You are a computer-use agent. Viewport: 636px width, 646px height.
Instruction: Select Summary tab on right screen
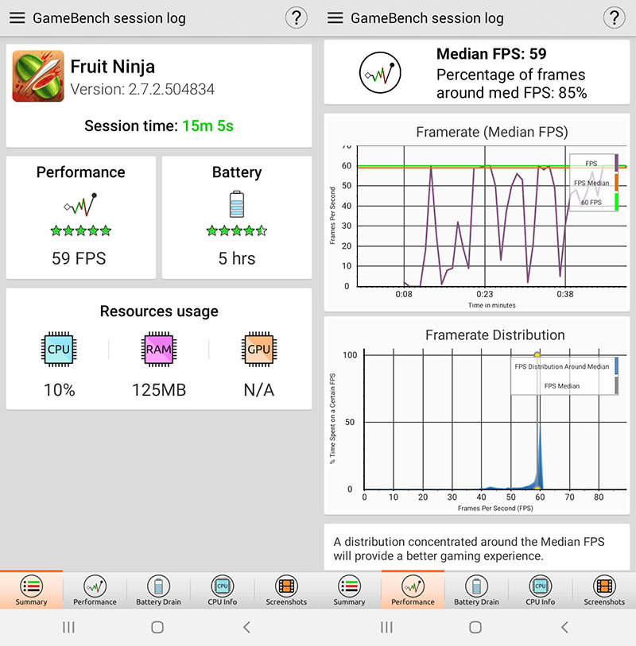coord(350,590)
